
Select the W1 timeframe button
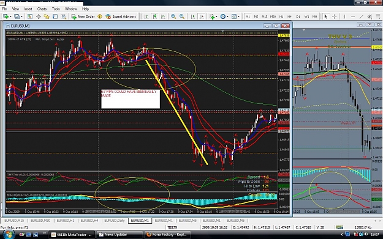coord(306,17)
